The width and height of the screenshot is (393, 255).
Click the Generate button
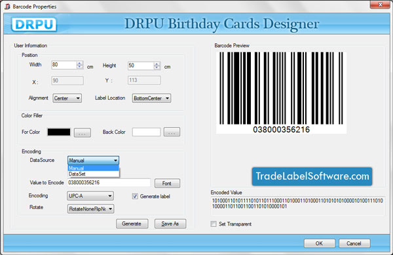132,224
